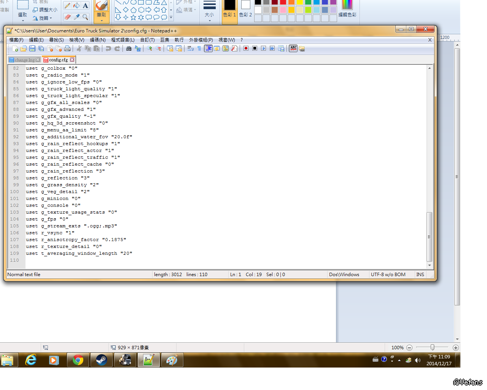
Task: Open Find using the binoculars icon
Action: [129, 48]
